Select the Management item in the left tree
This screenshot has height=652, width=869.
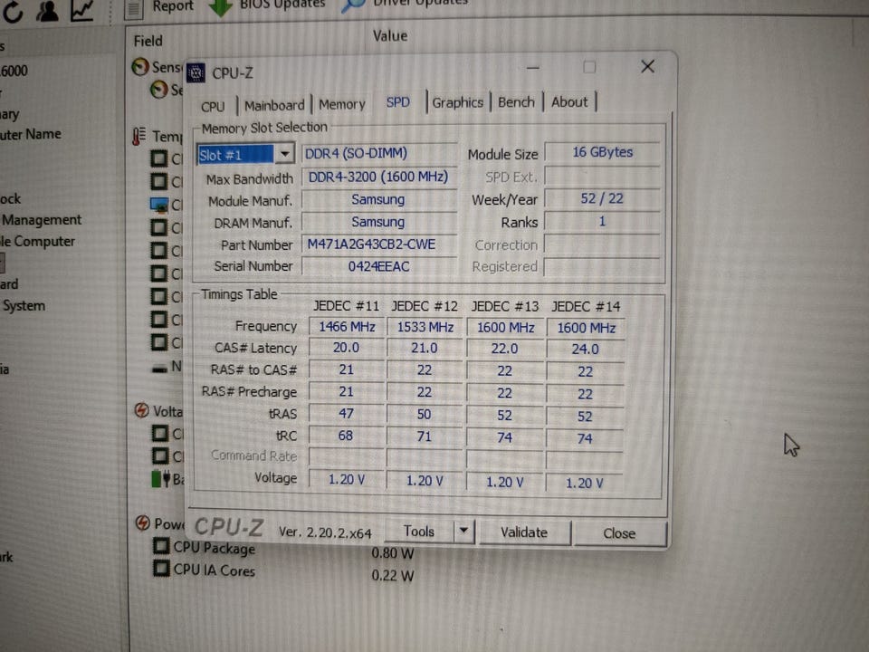(x=42, y=220)
